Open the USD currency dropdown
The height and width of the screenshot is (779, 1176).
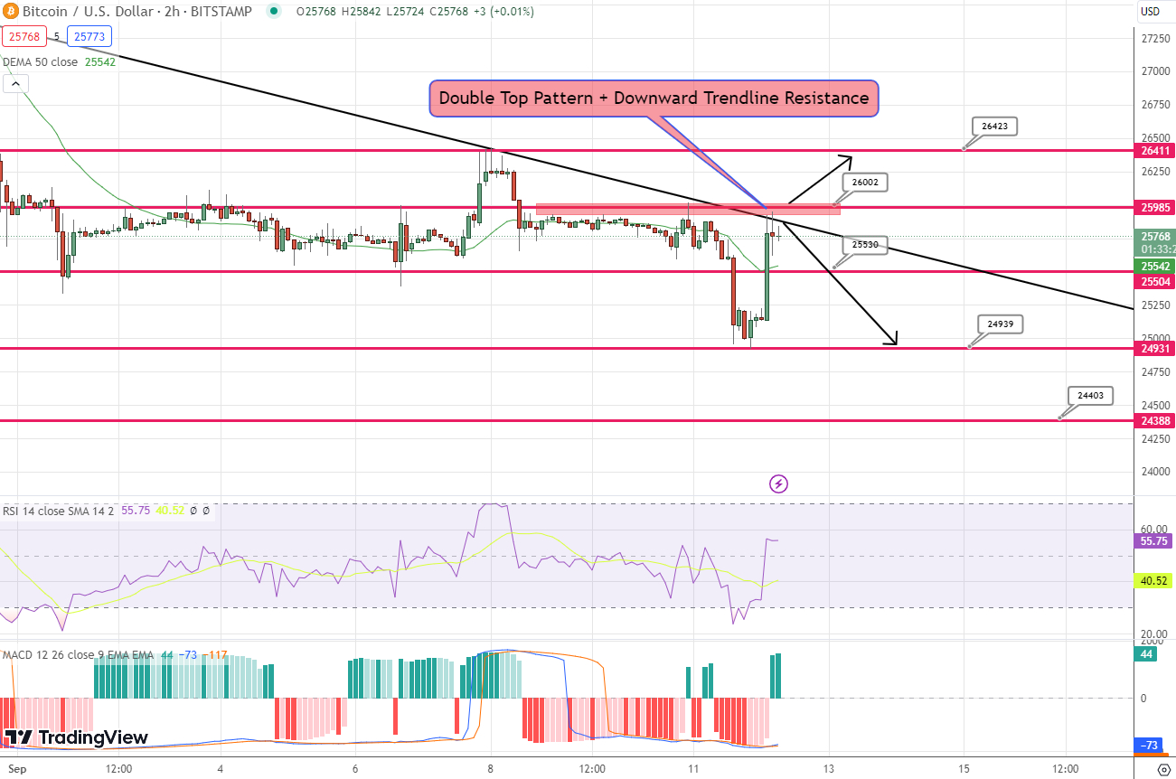(x=1150, y=12)
